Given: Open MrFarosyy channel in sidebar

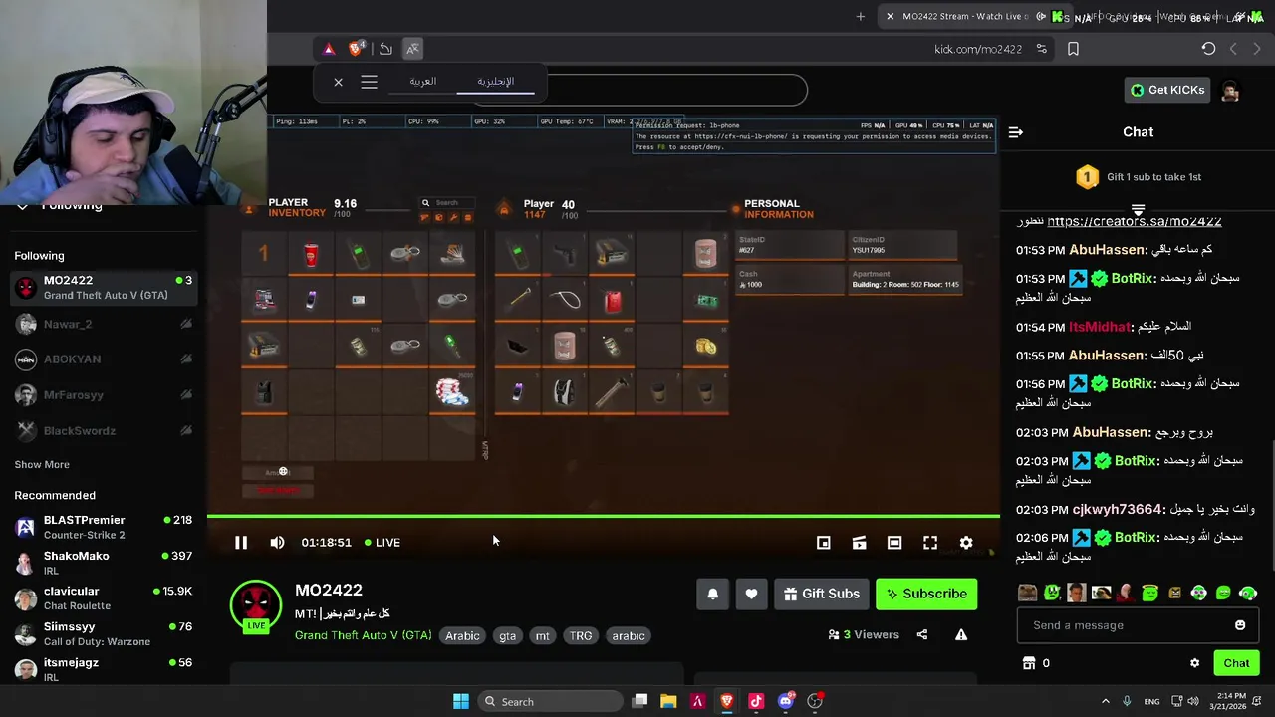Looking at the screenshot, I should coord(104,395).
